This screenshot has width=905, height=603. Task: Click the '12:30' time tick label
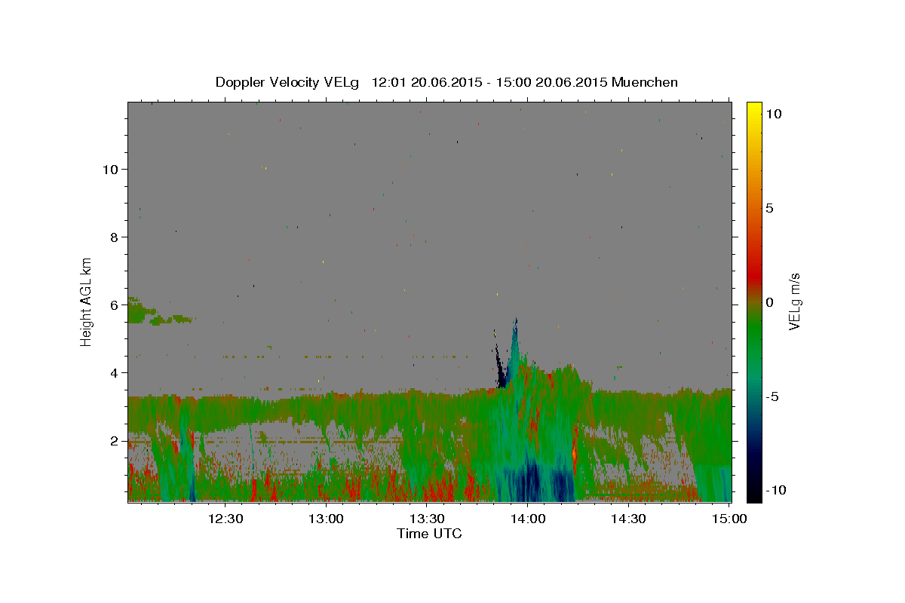point(225,519)
